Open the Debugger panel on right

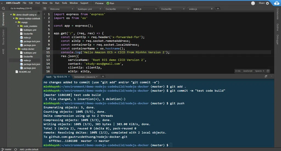point(277,40)
